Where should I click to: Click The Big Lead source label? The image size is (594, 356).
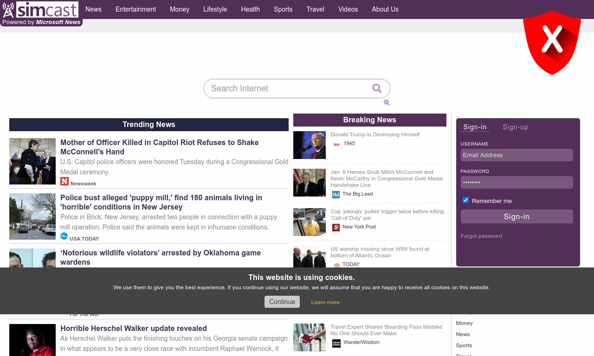pos(357,194)
